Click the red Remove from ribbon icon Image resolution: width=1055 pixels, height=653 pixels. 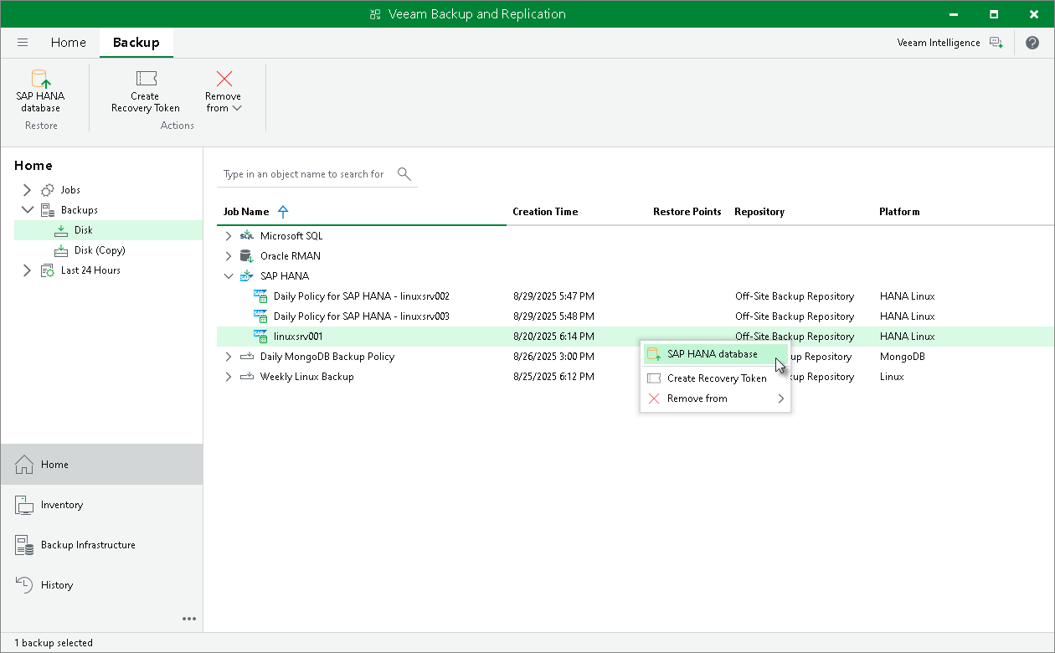tap(224, 80)
